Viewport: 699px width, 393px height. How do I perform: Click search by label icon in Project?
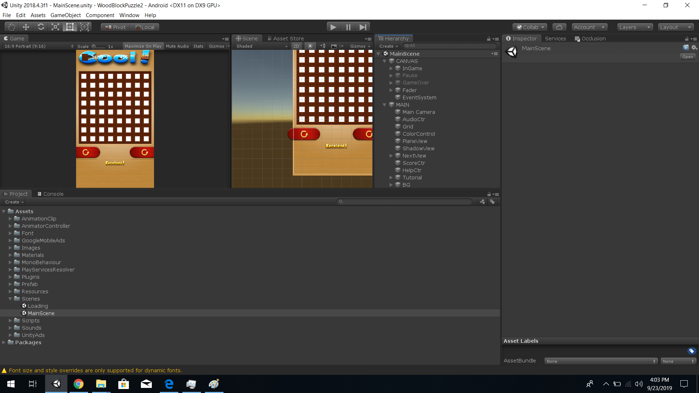(x=492, y=202)
